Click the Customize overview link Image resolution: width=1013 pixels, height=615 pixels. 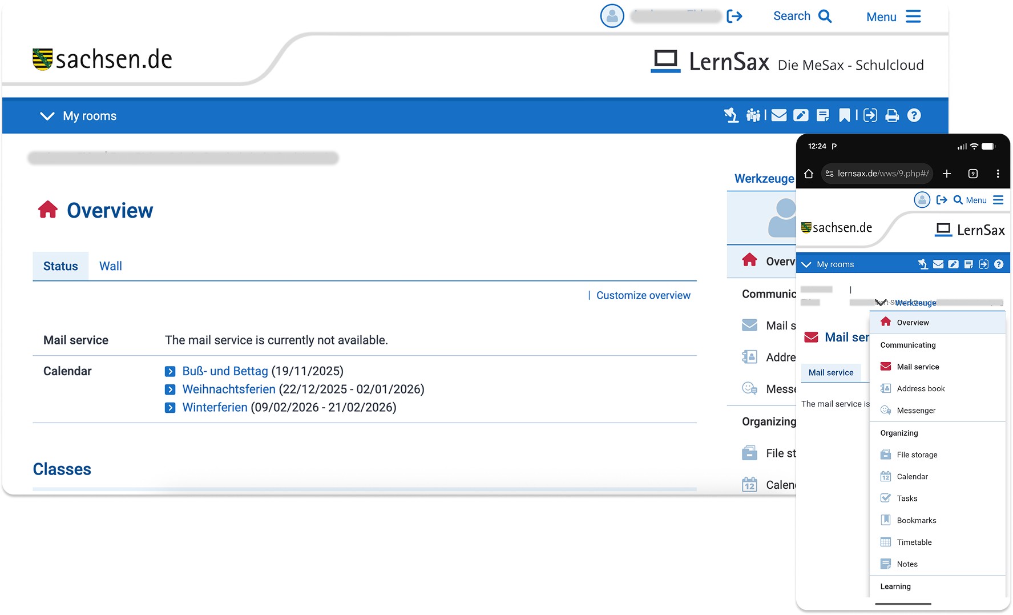pyautogui.click(x=643, y=295)
